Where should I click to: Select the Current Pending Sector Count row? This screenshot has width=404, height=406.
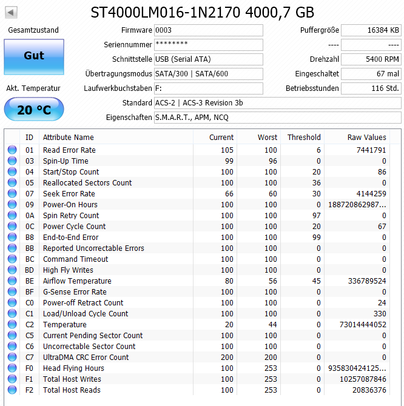tap(198, 335)
